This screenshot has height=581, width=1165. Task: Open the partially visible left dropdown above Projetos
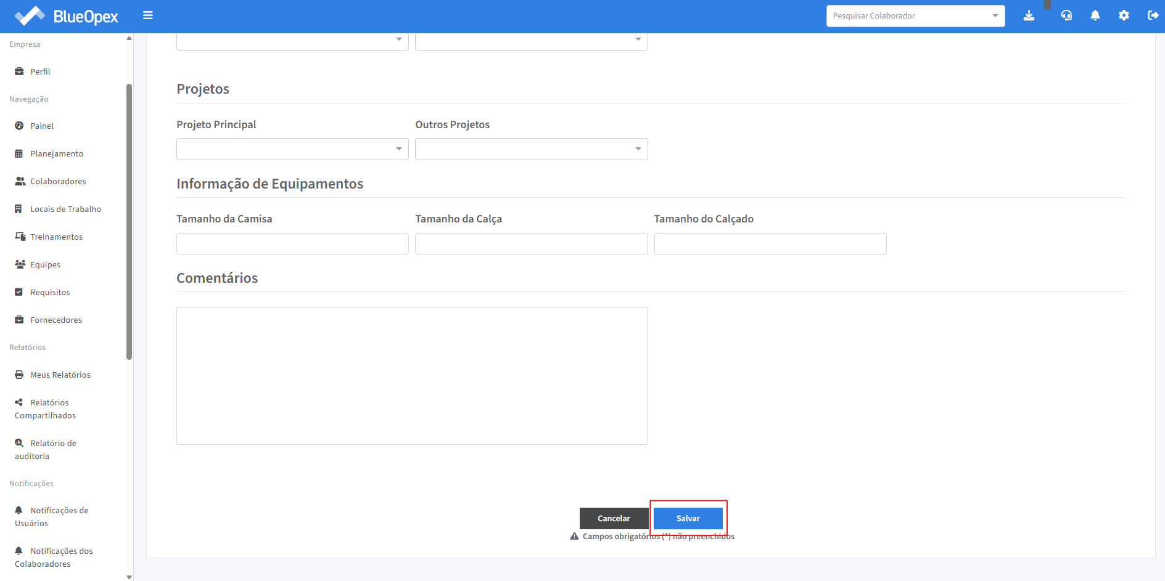(292, 41)
